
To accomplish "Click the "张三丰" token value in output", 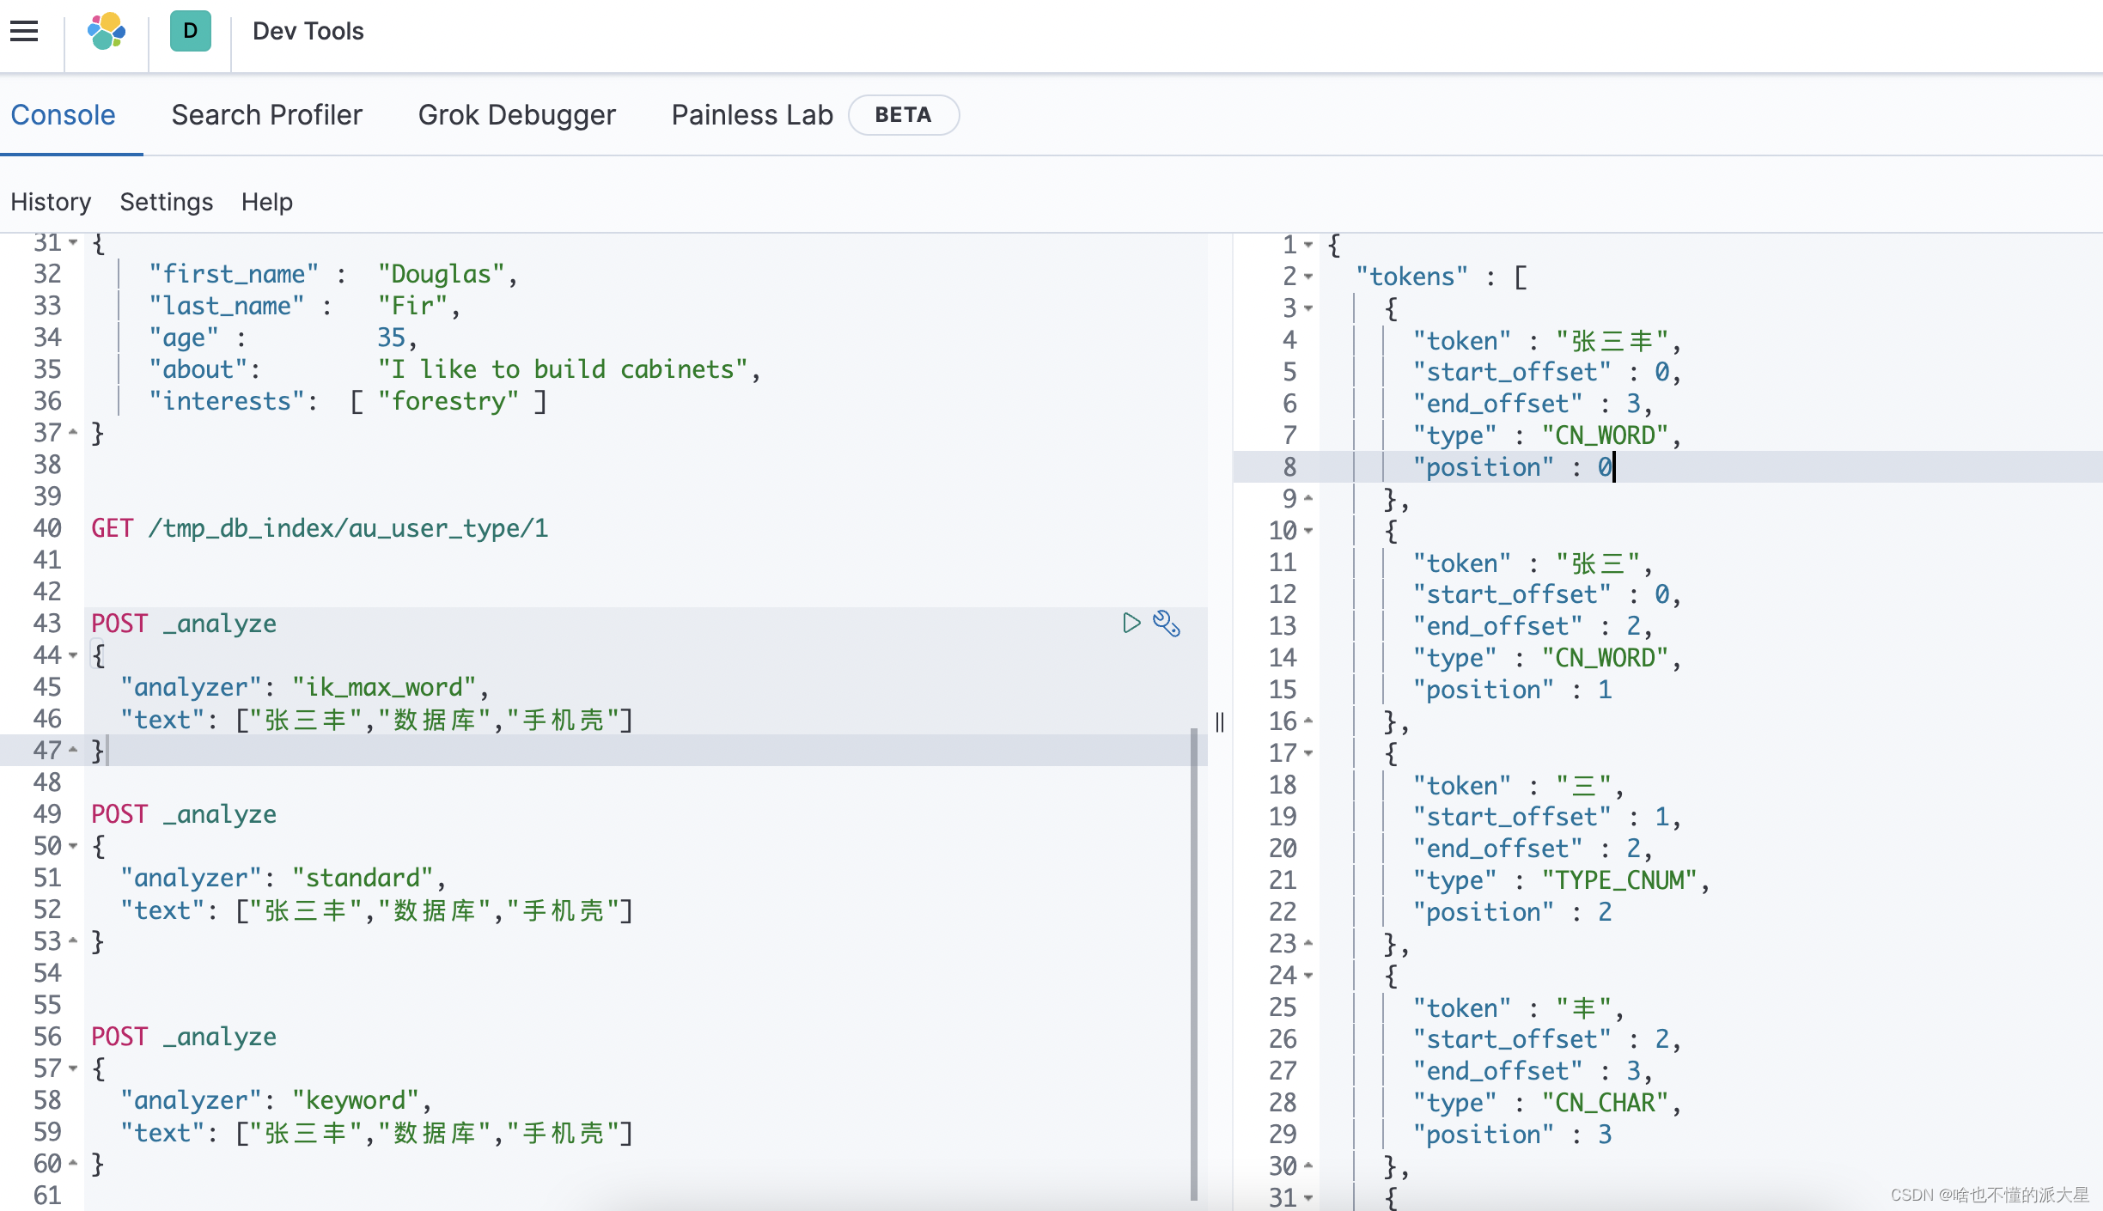I will tap(1612, 340).
